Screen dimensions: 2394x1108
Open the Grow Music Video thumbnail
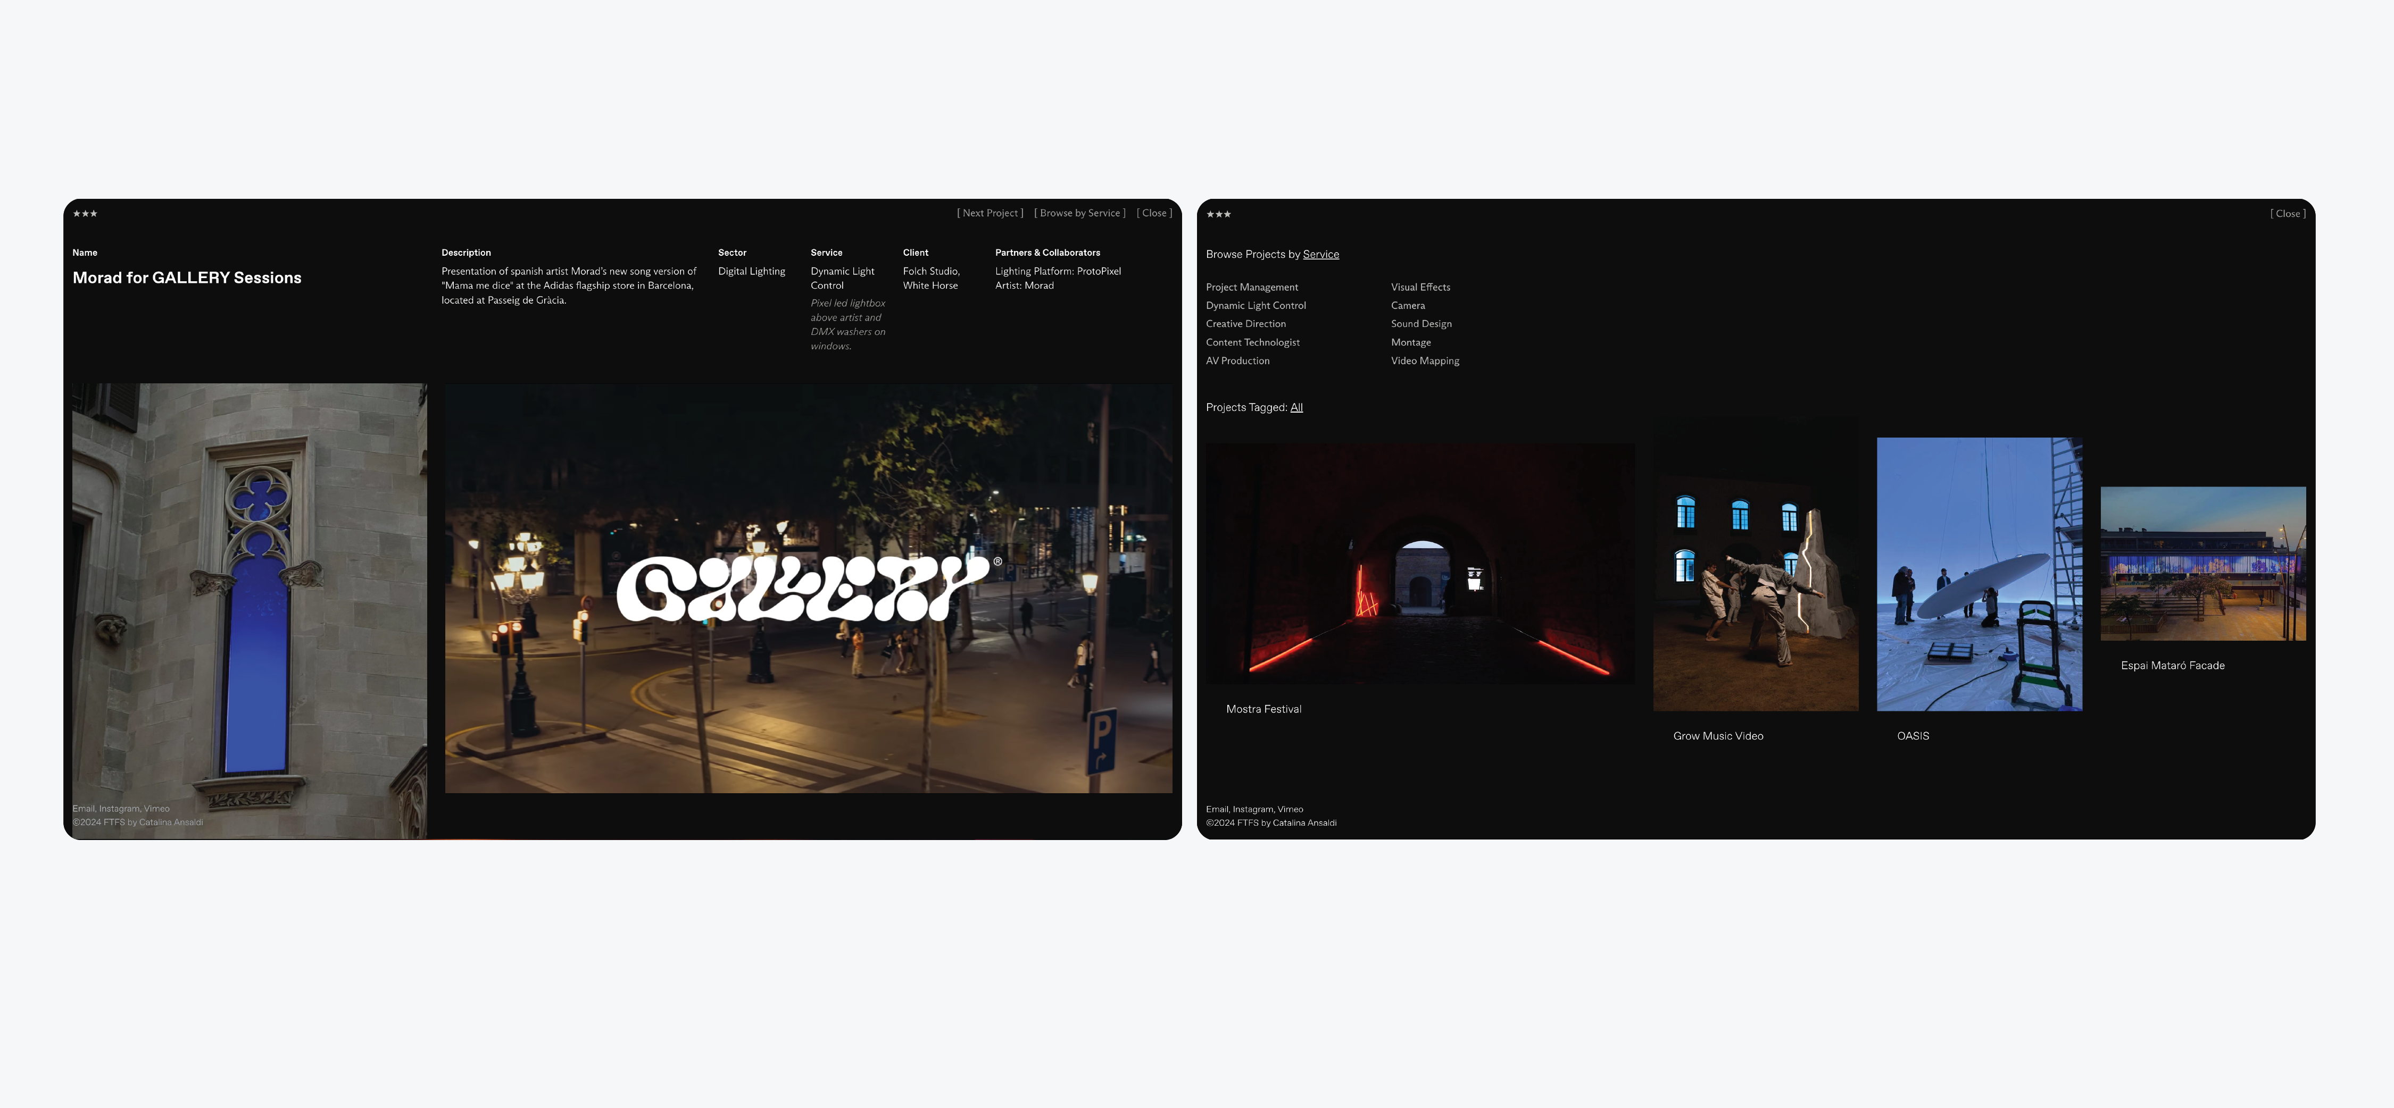[x=1755, y=594]
